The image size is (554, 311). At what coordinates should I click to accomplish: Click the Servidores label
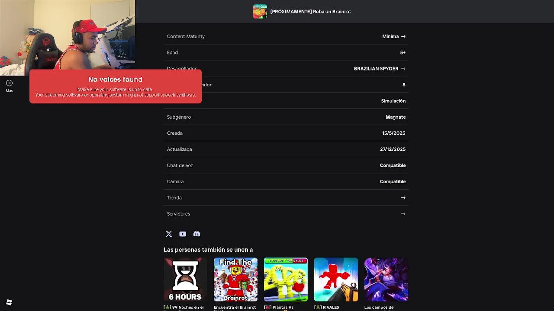178,214
